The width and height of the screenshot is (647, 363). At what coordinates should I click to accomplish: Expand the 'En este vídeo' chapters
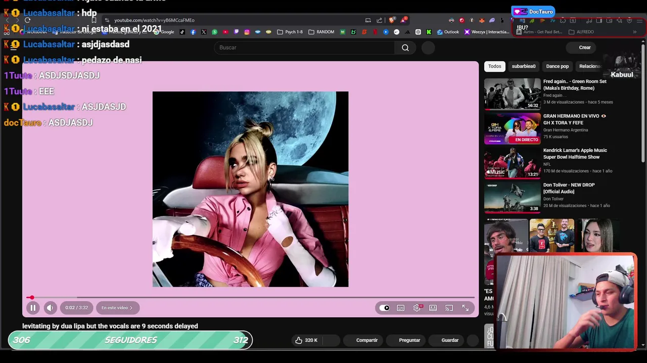click(117, 308)
